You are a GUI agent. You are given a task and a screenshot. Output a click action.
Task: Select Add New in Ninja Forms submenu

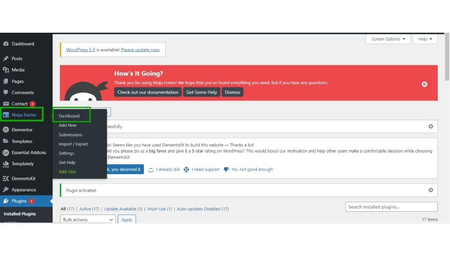tap(68, 125)
